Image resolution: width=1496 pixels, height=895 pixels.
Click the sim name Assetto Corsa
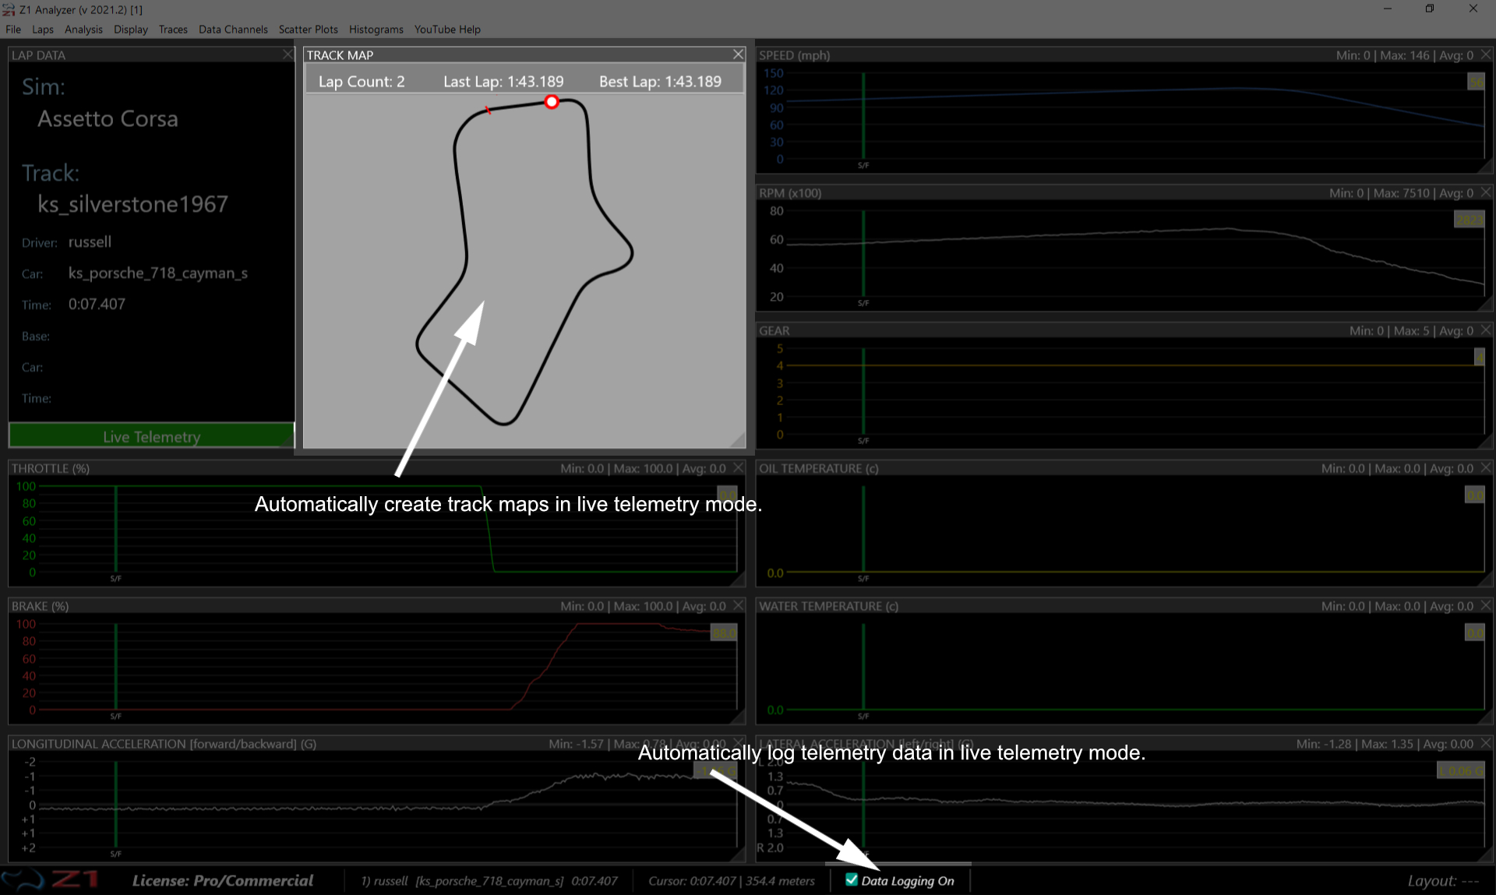tap(108, 118)
